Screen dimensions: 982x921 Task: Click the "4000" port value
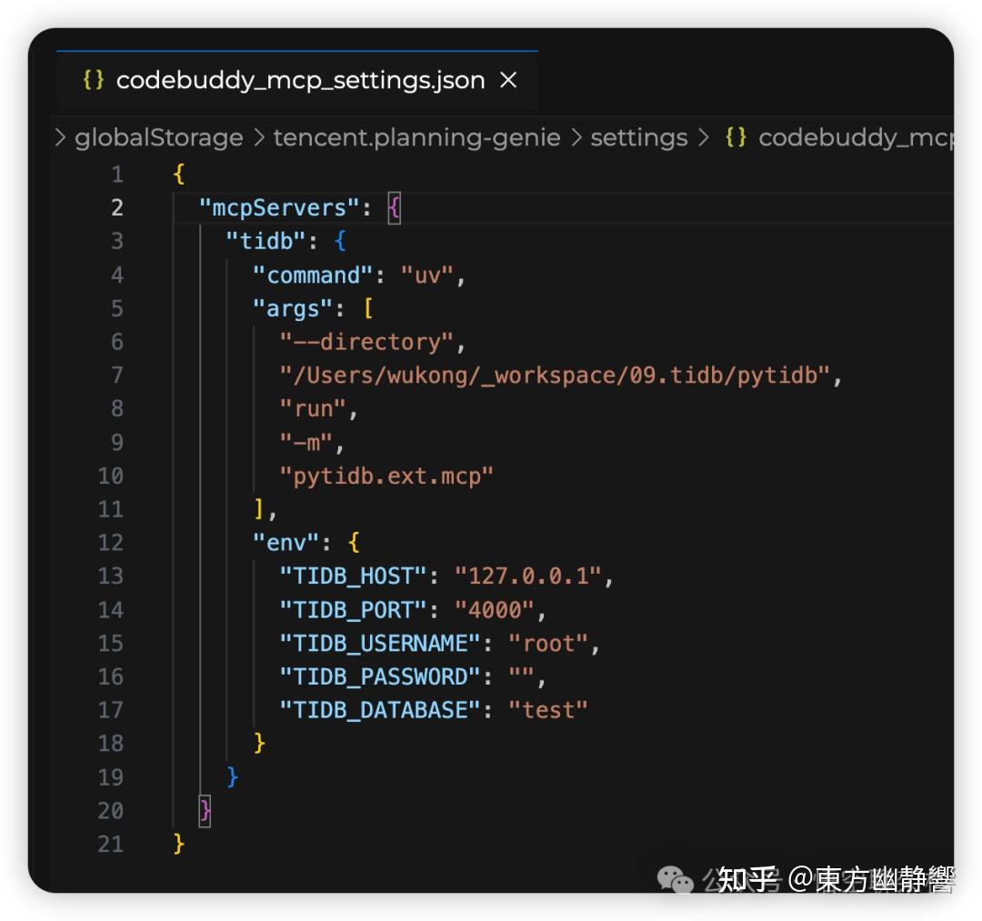tap(494, 609)
